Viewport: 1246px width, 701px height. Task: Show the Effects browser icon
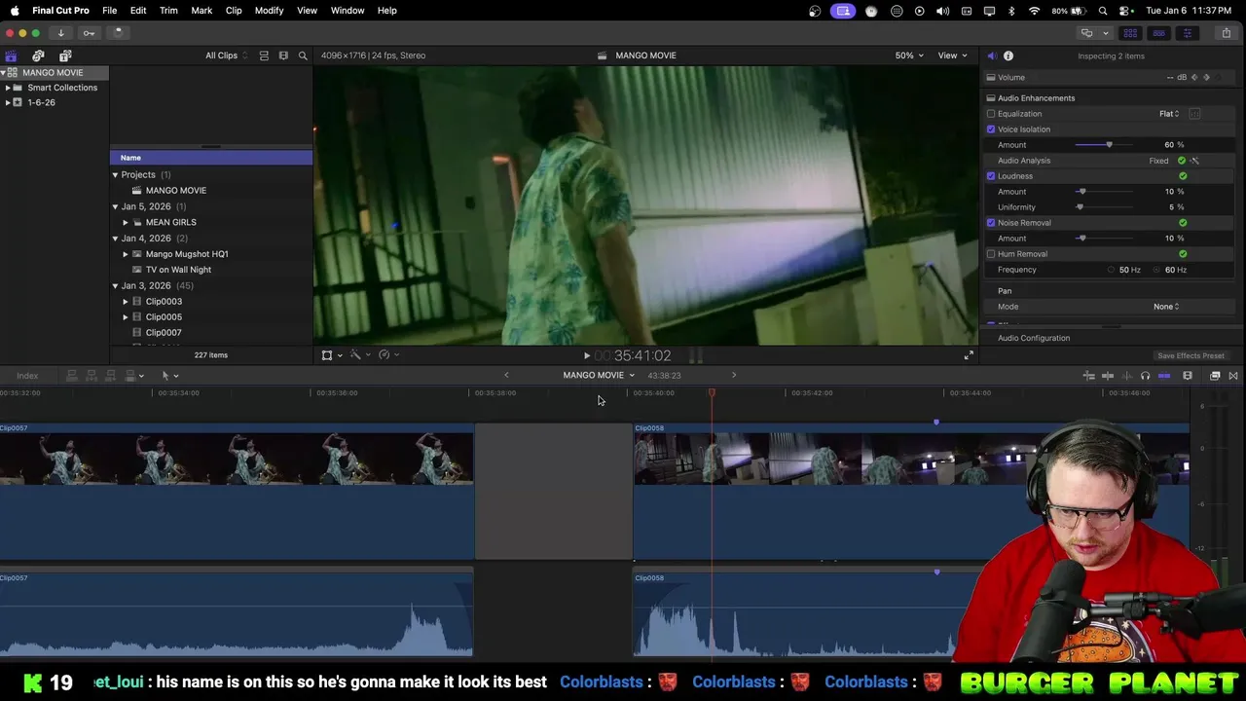click(1215, 376)
